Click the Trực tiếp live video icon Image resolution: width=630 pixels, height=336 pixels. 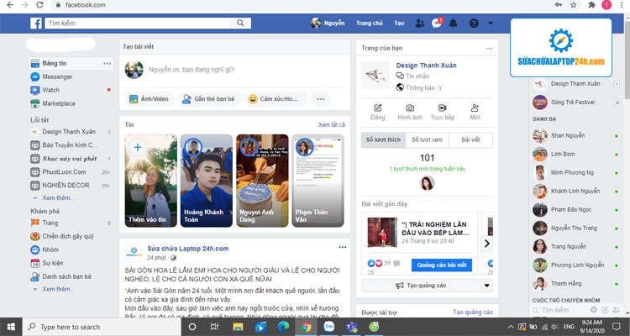(442, 112)
